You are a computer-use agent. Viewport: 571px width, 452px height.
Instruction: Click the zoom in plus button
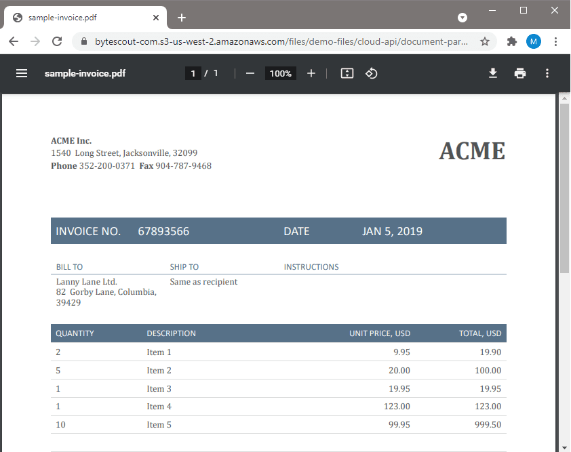[x=311, y=73]
